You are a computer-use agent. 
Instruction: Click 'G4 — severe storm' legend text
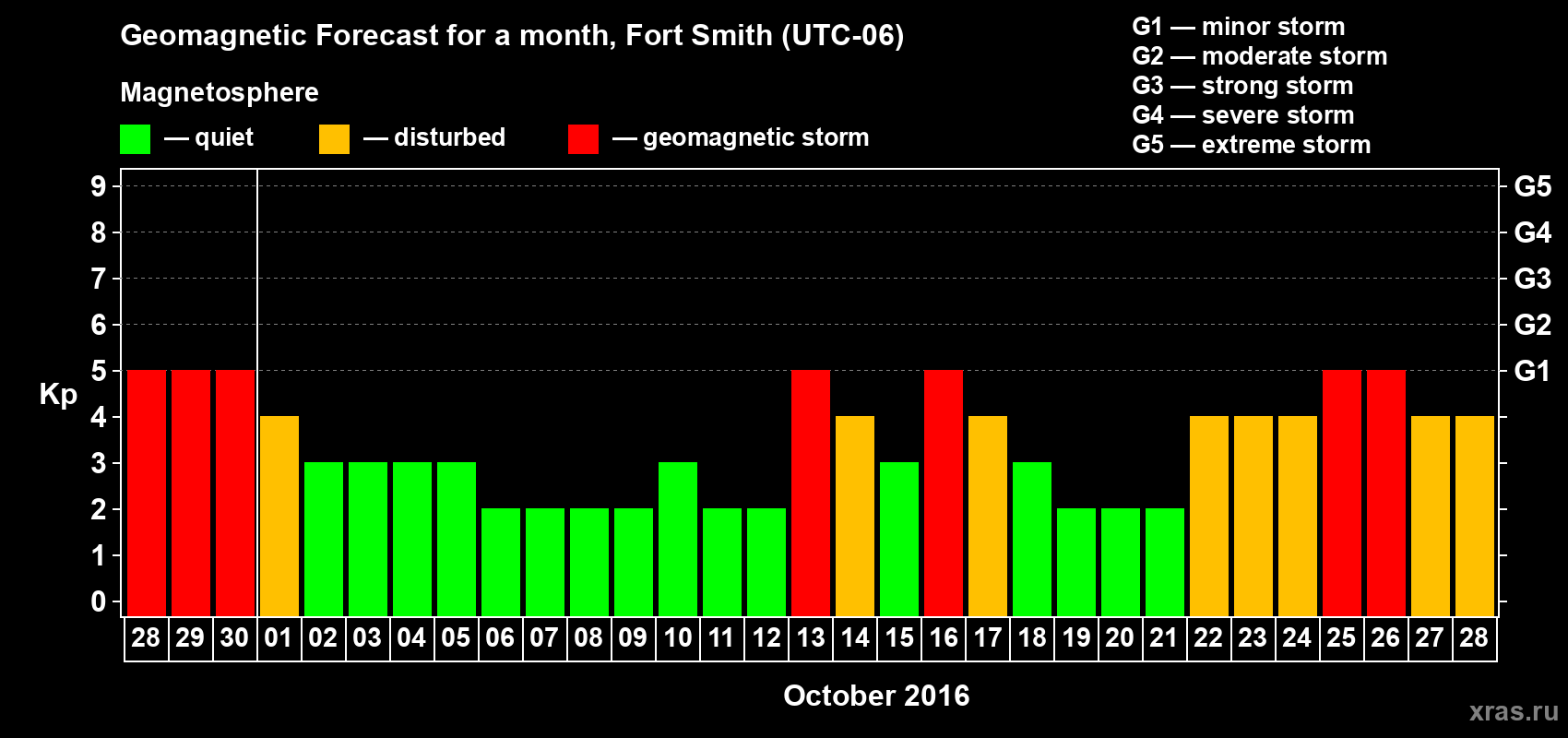coord(1243,115)
